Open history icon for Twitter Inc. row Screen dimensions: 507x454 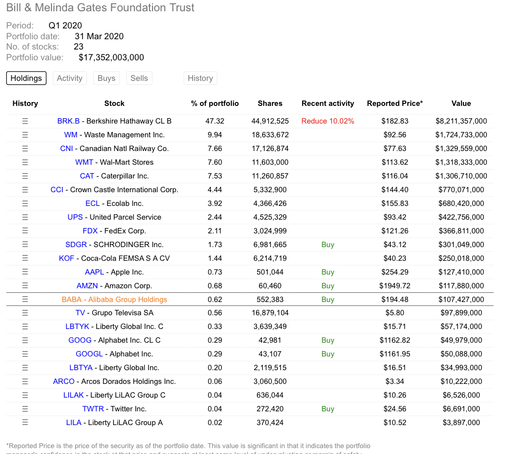coord(25,409)
